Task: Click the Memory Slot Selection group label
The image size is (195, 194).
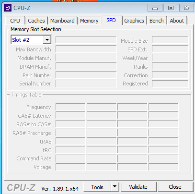Action: [x=36, y=29]
